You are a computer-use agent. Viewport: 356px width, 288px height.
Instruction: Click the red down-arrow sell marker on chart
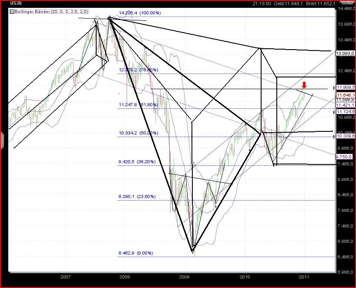click(304, 85)
